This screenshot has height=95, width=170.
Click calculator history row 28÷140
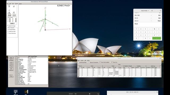click(148, 15)
